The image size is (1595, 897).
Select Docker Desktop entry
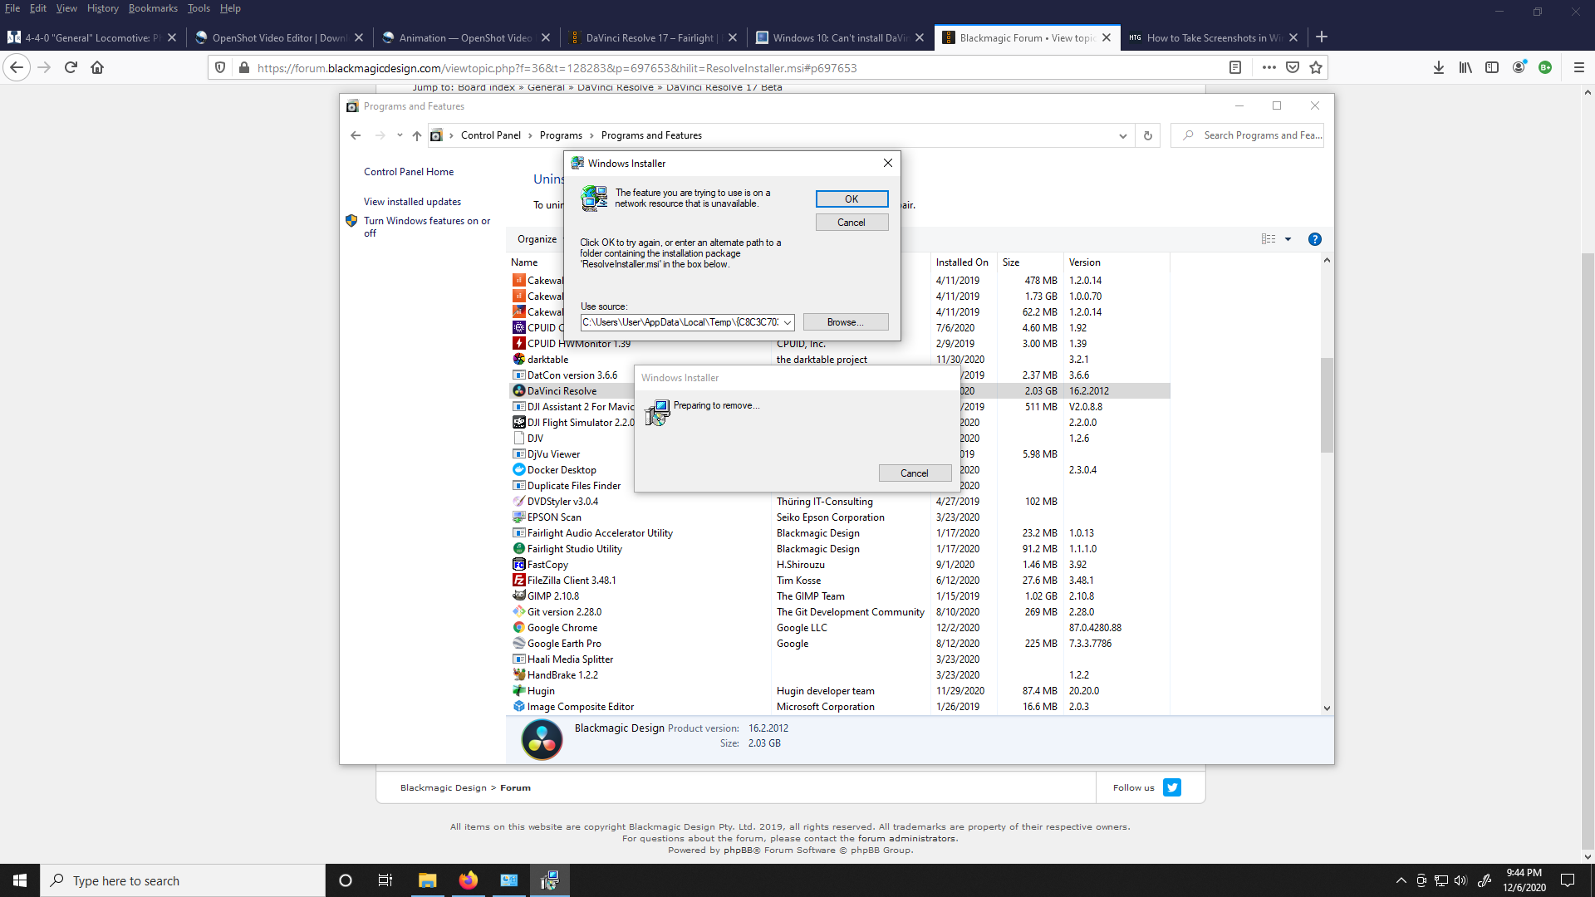pos(562,470)
